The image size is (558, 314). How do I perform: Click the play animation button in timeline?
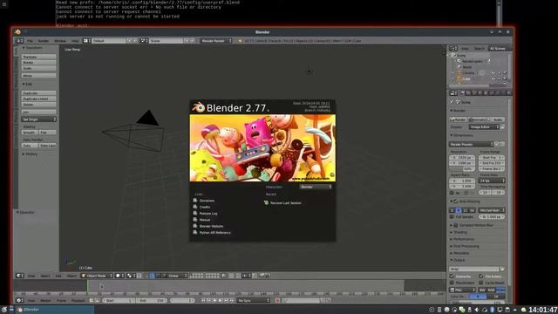pyautogui.click(x=221, y=300)
